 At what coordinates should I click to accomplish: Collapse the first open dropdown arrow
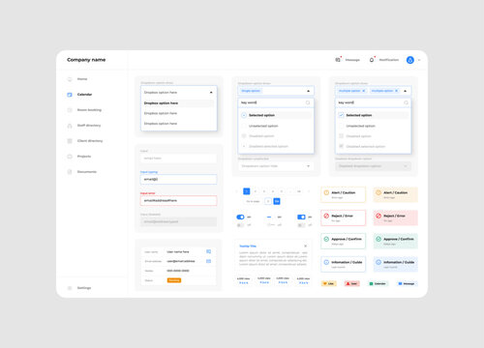211,93
